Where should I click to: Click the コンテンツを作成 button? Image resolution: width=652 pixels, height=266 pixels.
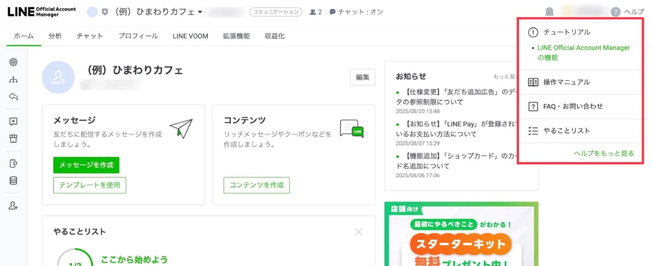tap(256, 185)
